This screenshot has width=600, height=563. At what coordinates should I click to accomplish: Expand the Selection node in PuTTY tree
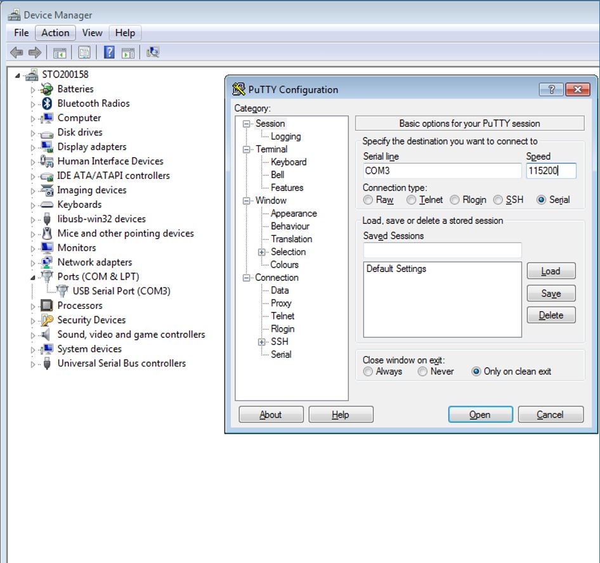click(x=262, y=252)
